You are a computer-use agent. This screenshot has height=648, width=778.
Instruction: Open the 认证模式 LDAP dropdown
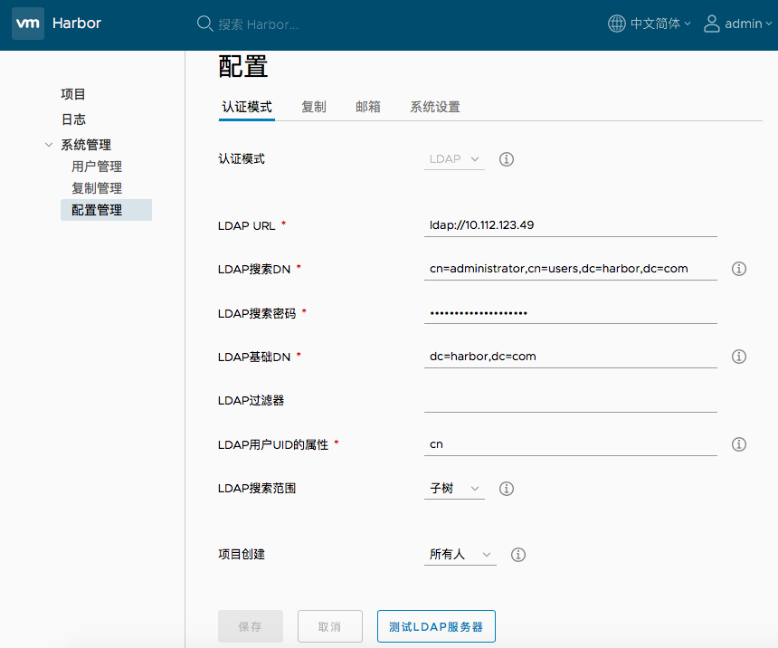point(454,159)
